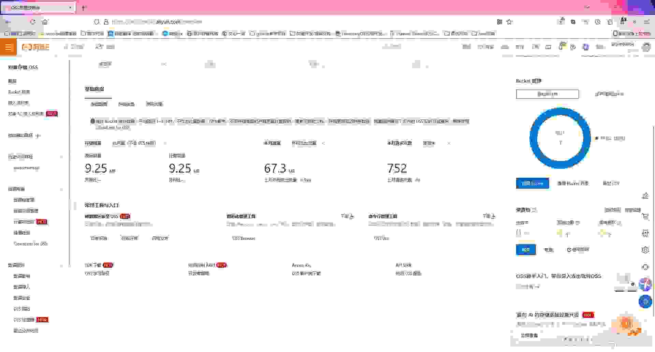655x352 pixels.
Task: Open the 本月流量 traffic type dropdown
Action: pos(308,143)
